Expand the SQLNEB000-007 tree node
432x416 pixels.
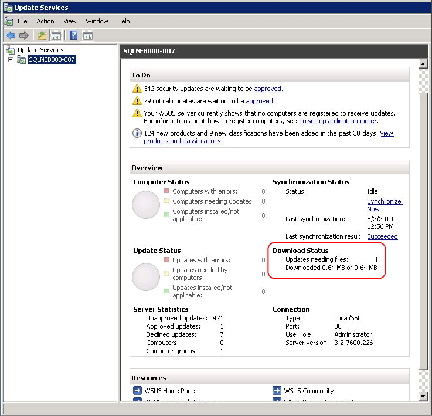pos(11,59)
